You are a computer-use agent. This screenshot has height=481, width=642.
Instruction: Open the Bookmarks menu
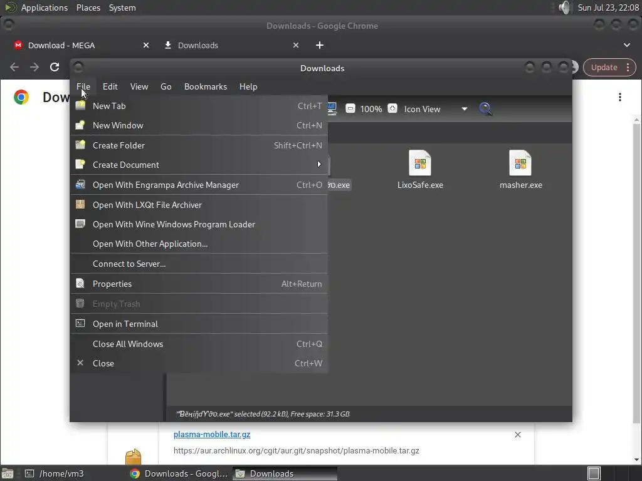coord(206,86)
